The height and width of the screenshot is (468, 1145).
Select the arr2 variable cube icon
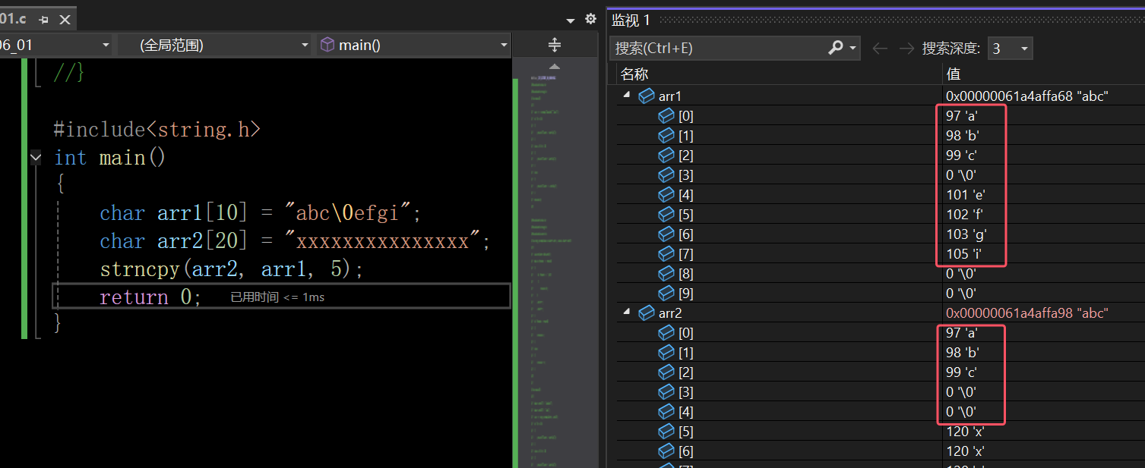647,313
